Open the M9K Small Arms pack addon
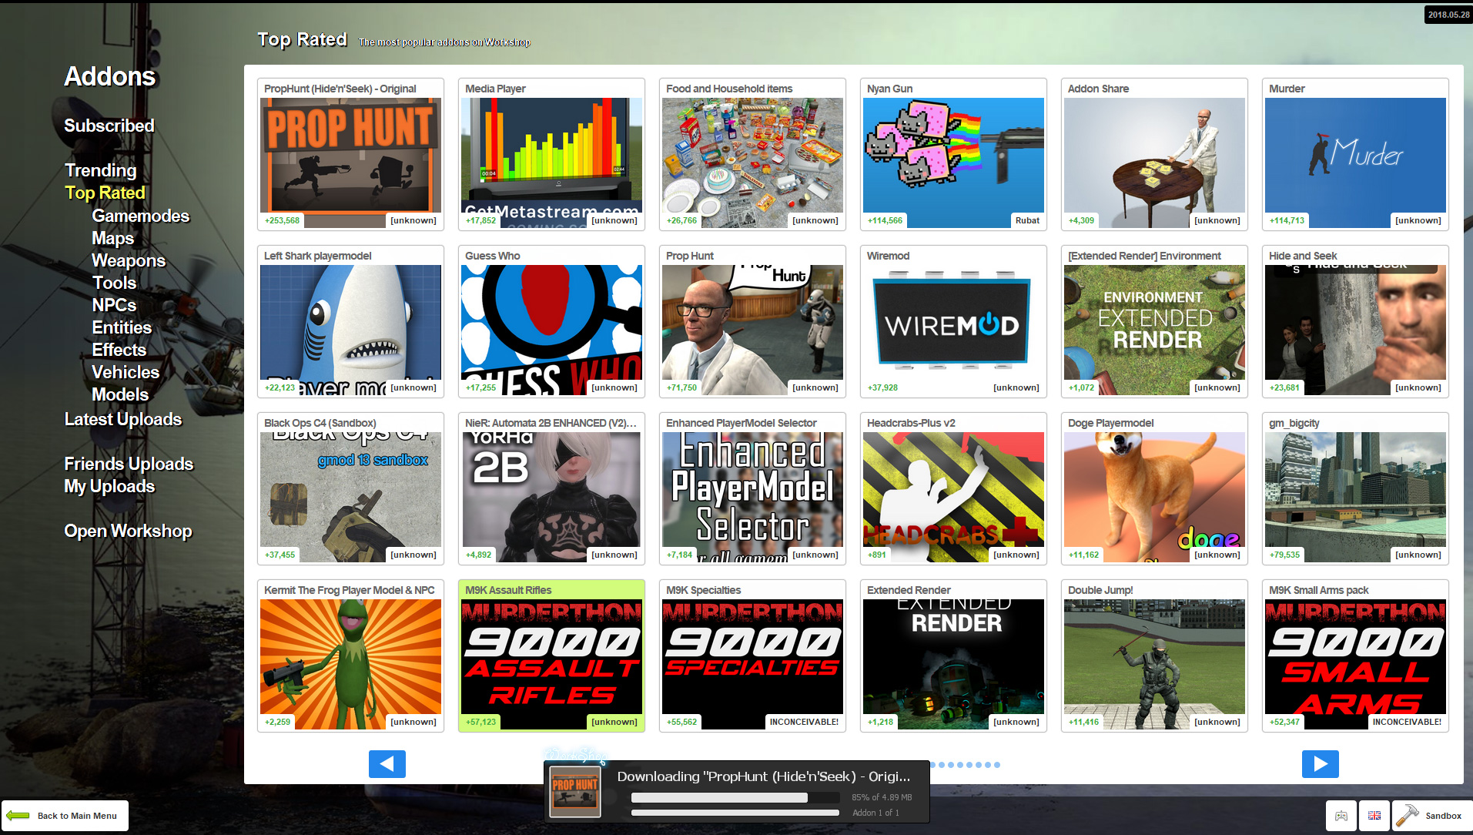This screenshot has width=1473, height=835. [x=1355, y=656]
